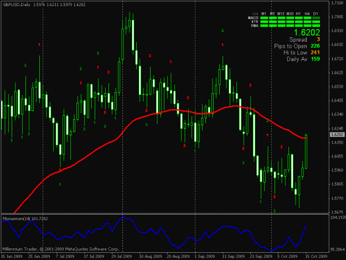
Task: Click the 1.6720 price axis label
Action: pyautogui.click(x=337, y=59)
